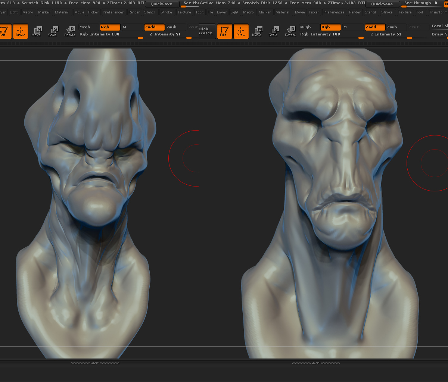
Task: Expand the bottom tray handle under left model
Action: click(95, 363)
